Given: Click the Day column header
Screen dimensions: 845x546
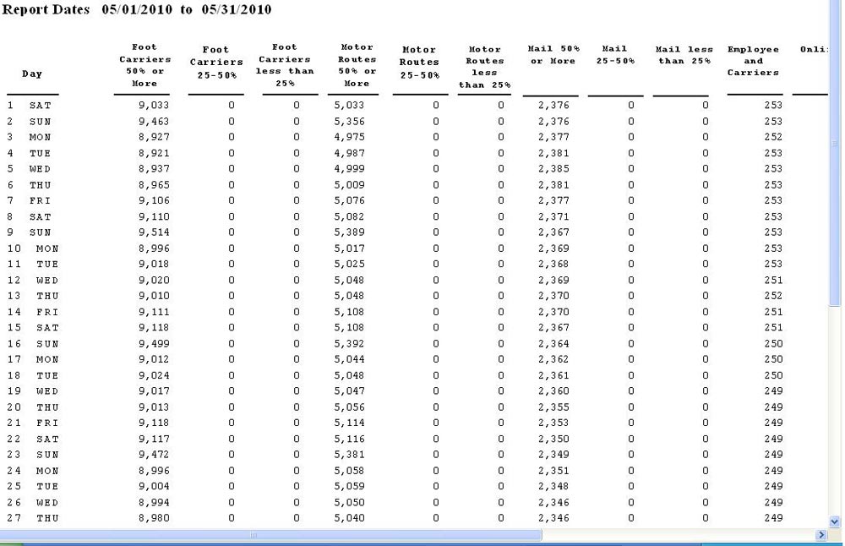Looking at the screenshot, I should coord(32,74).
